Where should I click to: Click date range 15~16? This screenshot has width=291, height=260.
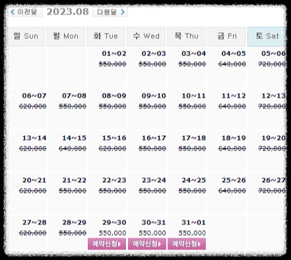[114, 138]
